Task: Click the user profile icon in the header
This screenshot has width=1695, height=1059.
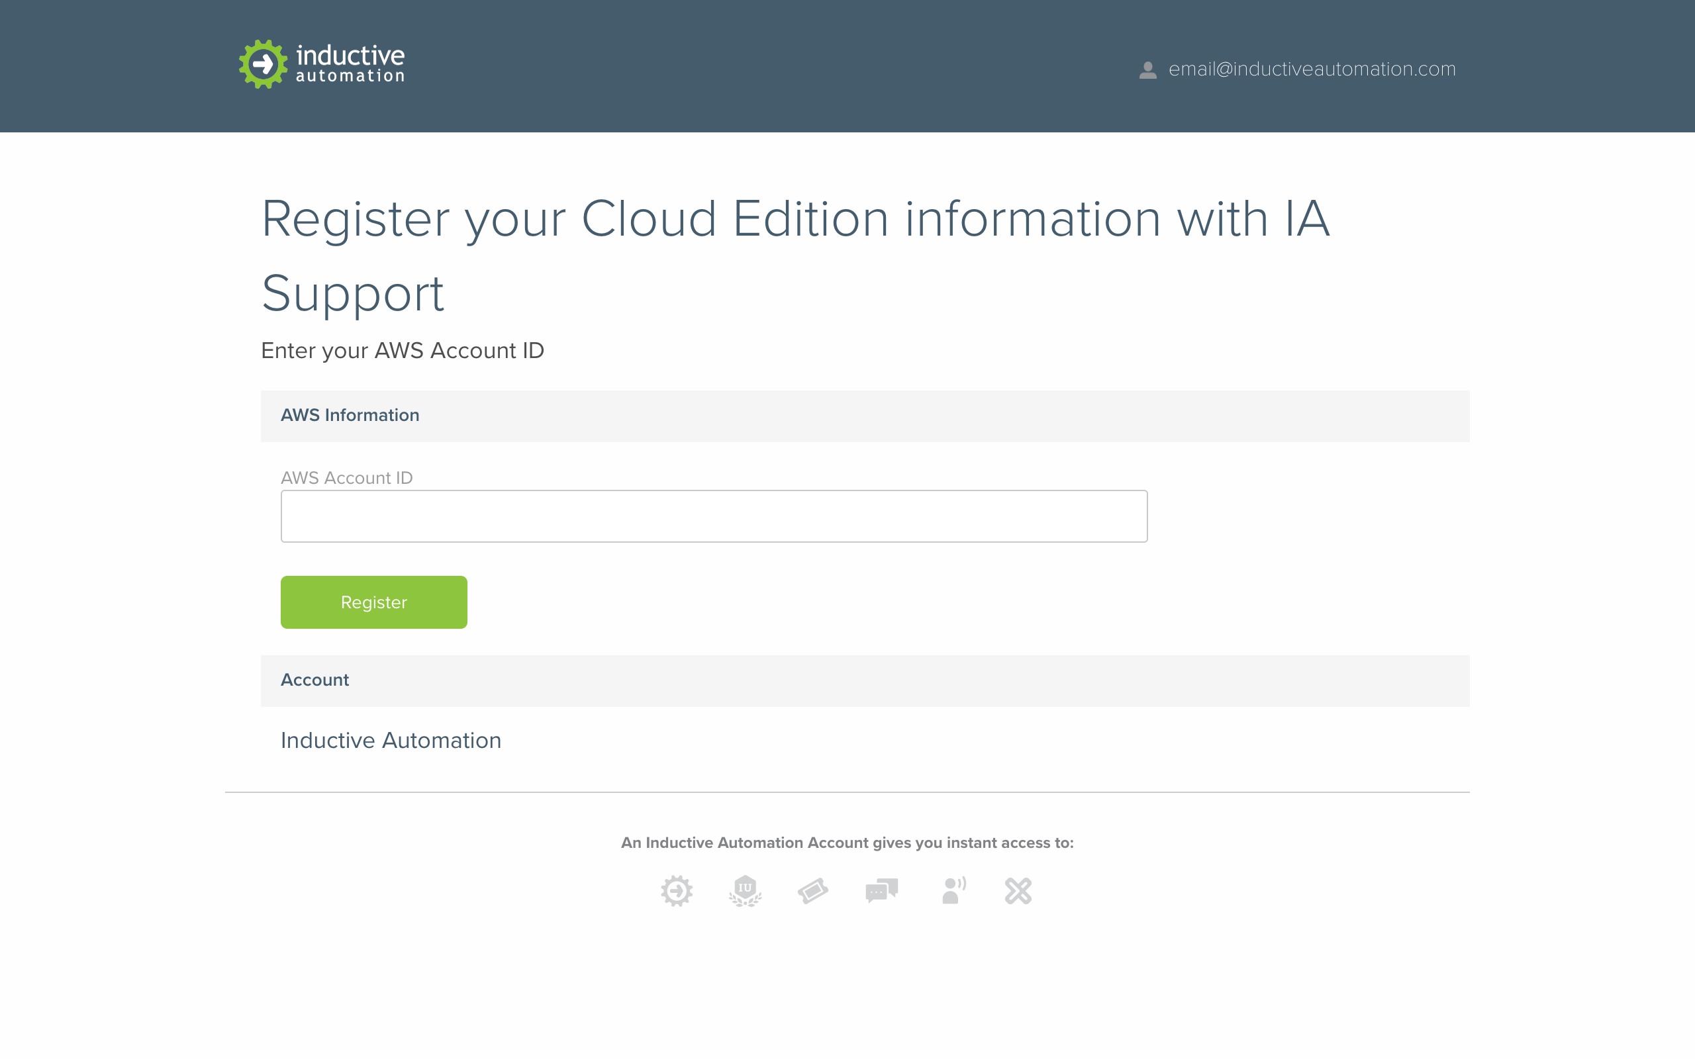Action: click(x=1147, y=69)
